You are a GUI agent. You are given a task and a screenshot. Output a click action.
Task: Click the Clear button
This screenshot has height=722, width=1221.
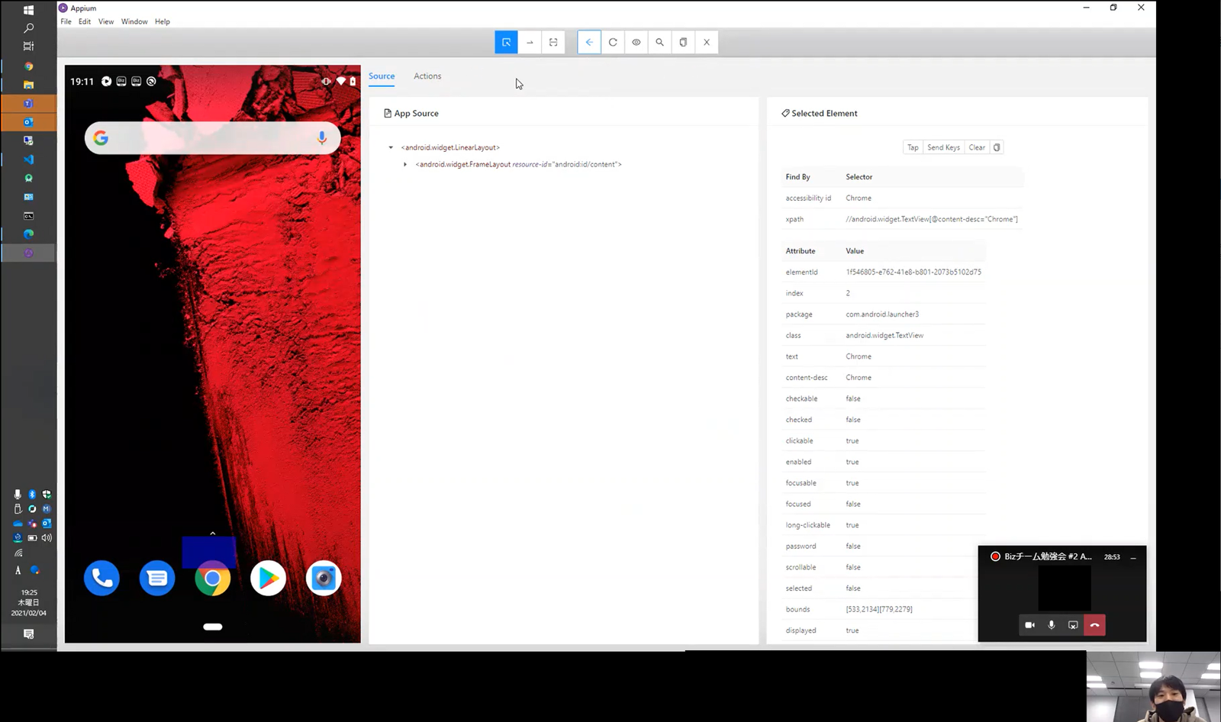[977, 147]
